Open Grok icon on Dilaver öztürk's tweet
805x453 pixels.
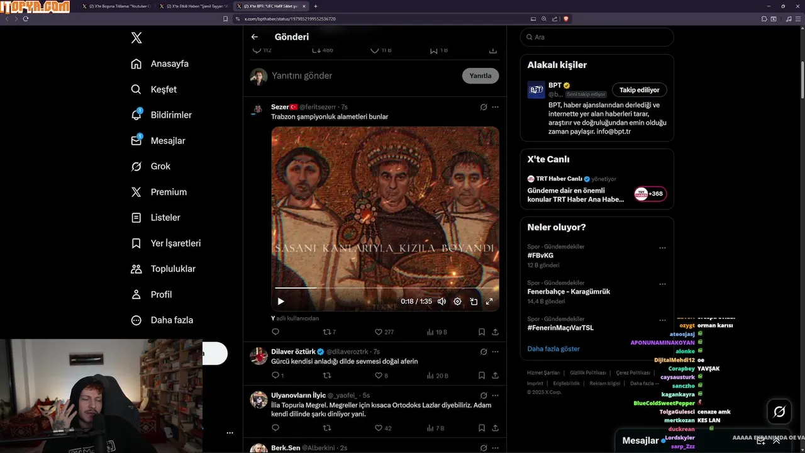pos(484,352)
